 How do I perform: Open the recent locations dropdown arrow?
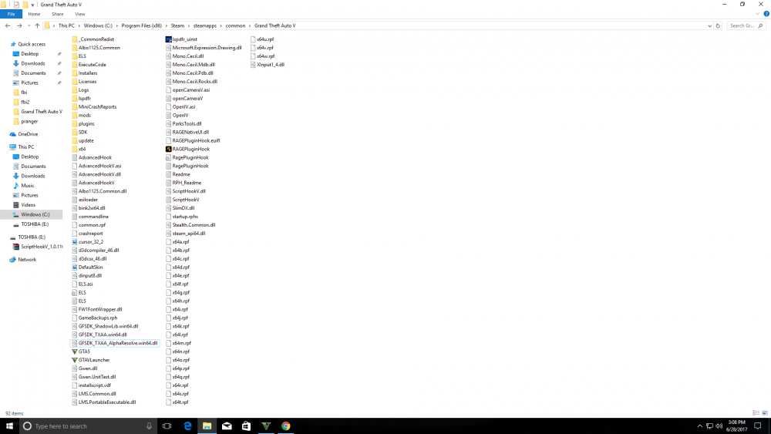tap(29, 25)
